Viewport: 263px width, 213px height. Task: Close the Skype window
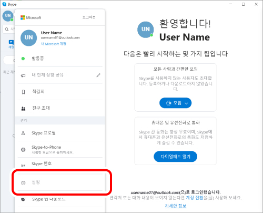click(256, 4)
